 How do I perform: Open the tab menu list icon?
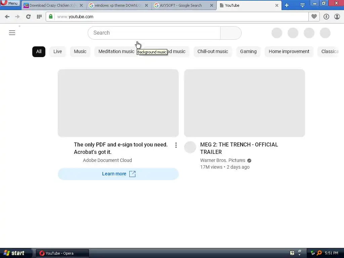(302, 5)
